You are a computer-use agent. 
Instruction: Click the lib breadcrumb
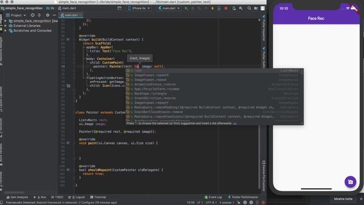click(x=50, y=8)
